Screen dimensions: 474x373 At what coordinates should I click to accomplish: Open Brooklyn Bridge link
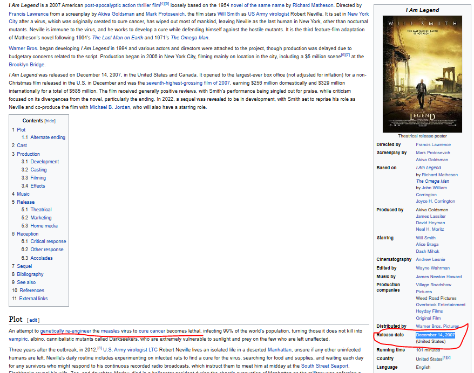(26, 65)
